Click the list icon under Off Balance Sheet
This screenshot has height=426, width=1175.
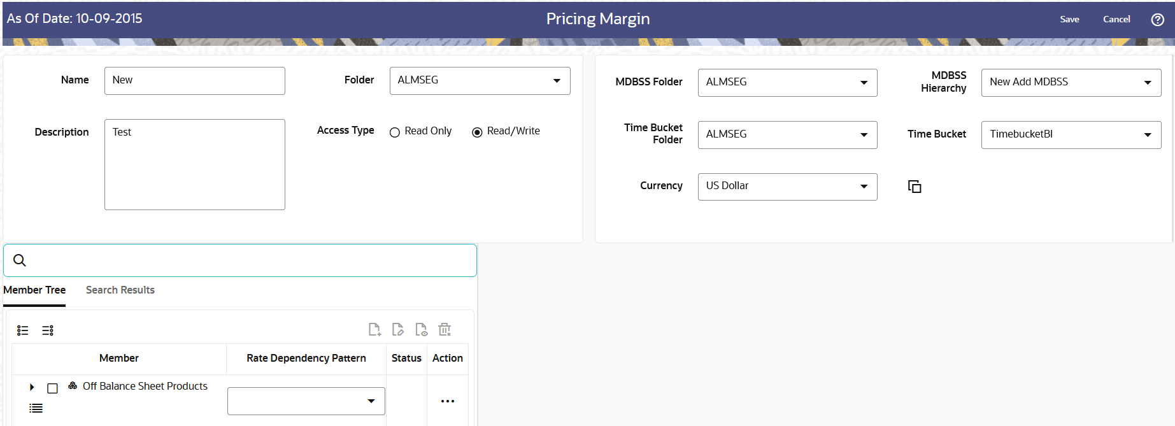click(x=36, y=408)
